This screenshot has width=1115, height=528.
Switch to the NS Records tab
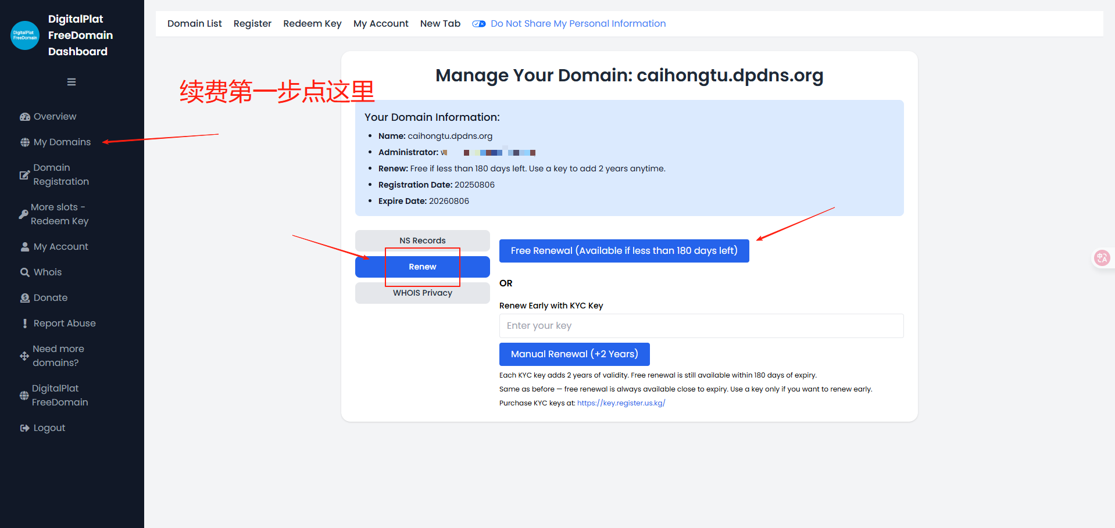[x=423, y=240]
